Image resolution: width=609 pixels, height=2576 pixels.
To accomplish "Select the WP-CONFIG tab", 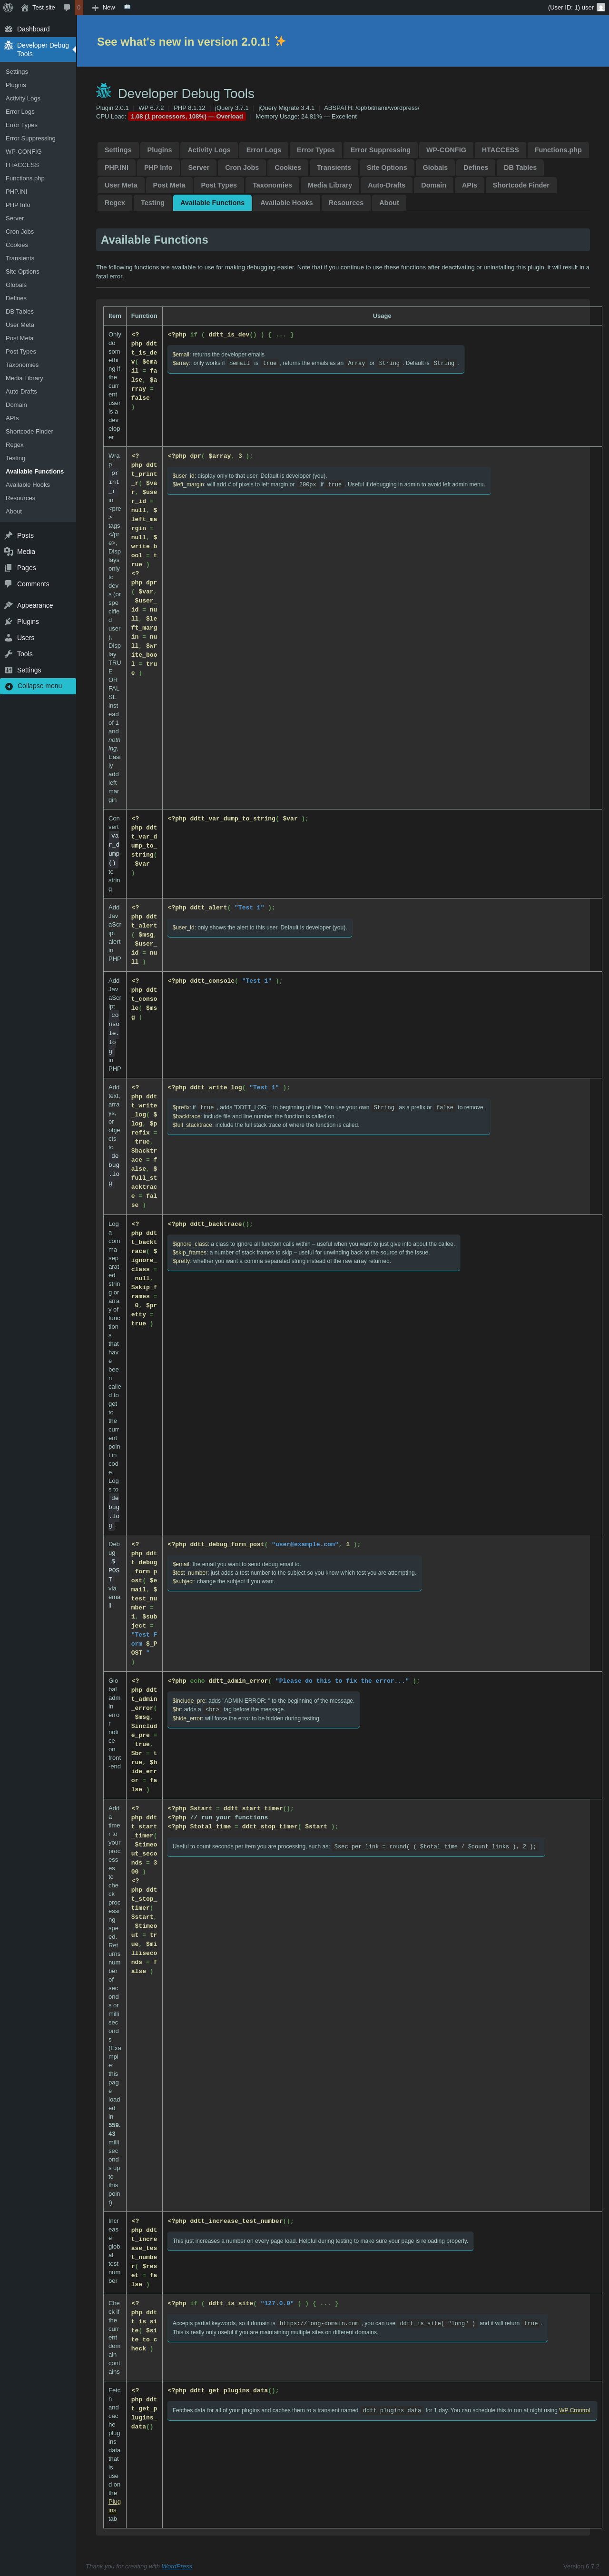I will coord(446,150).
